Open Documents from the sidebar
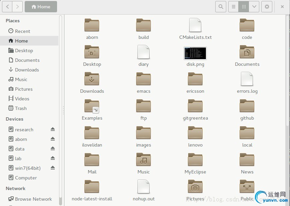Screen dimensions: 290x206 tap(29, 60)
